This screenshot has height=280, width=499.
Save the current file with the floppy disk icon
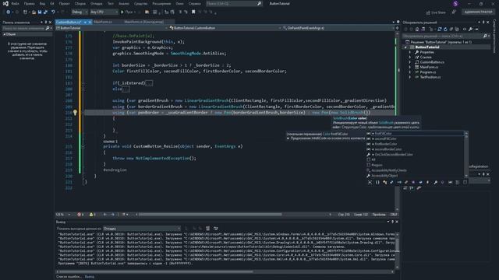coord(40,12)
